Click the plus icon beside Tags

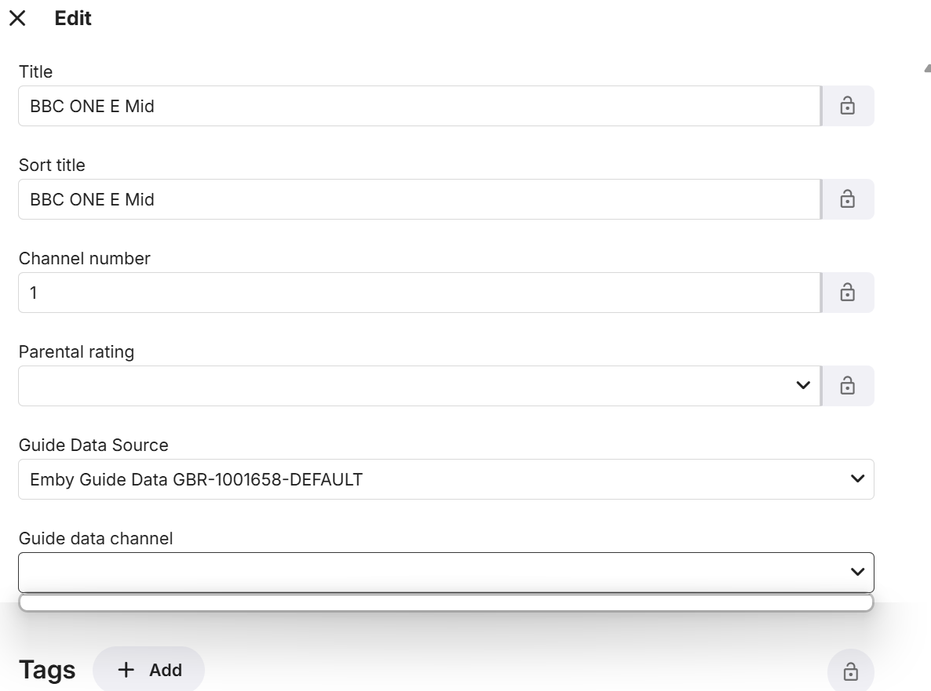tap(126, 670)
